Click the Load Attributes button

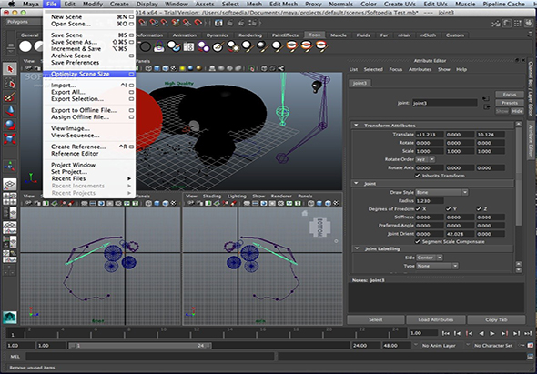[x=436, y=320]
